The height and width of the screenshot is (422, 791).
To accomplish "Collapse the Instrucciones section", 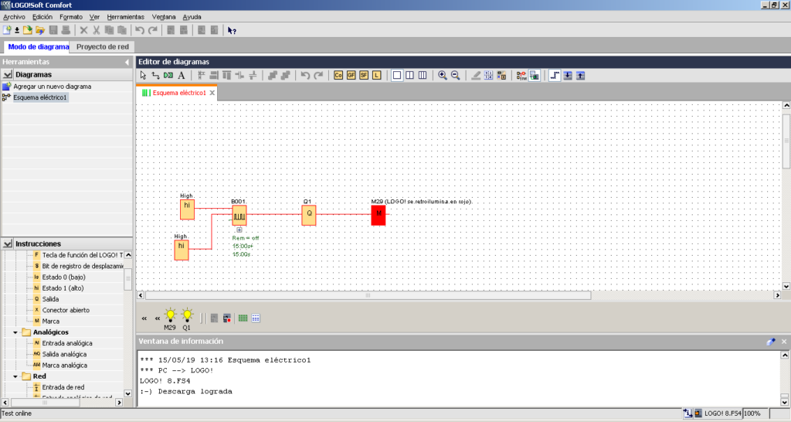I will tap(8, 243).
